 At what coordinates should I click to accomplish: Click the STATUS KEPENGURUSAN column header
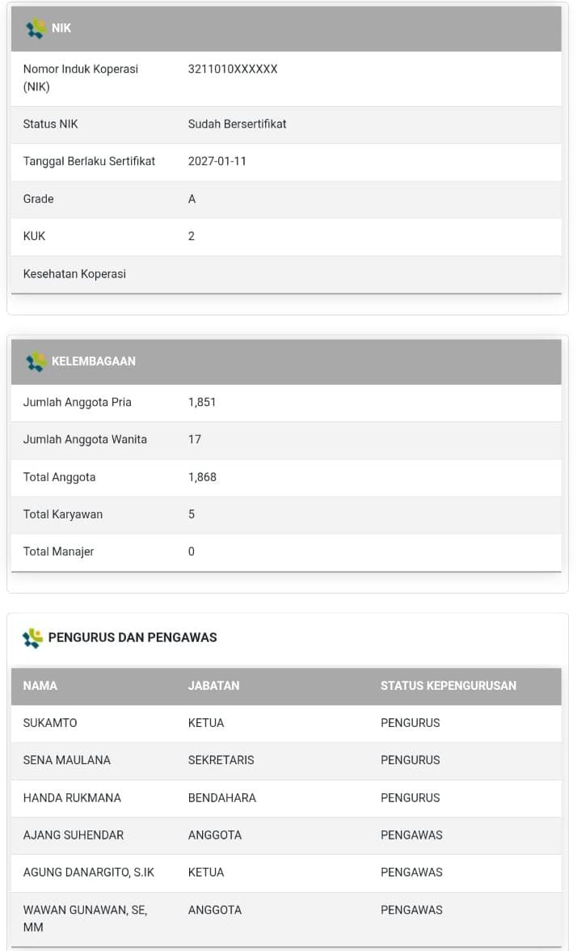pos(448,686)
